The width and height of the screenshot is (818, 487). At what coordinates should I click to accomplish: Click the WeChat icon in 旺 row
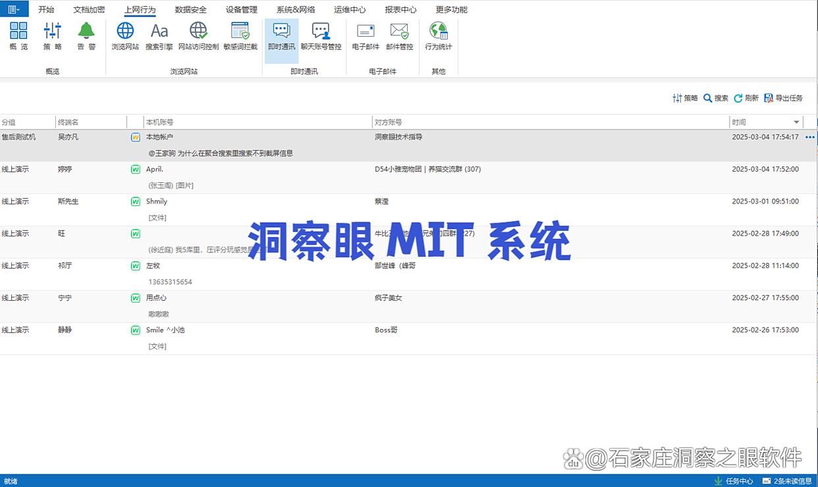pos(136,234)
